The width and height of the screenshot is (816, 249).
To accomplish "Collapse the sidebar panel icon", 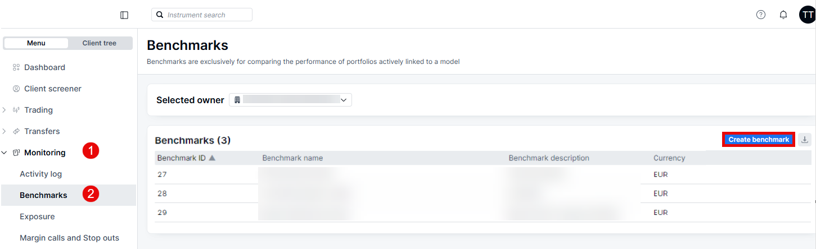I will pyautogui.click(x=124, y=15).
